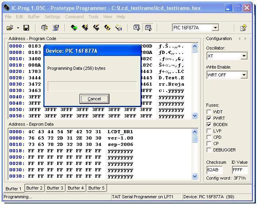The width and height of the screenshot is (257, 205).
Task: Open the Tools menu
Action: tap(93, 17)
